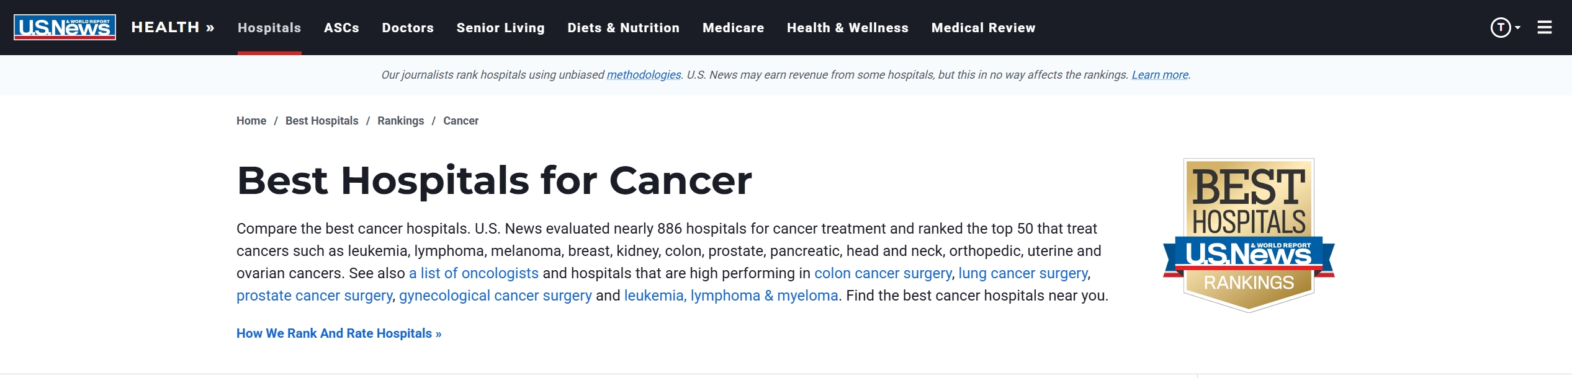Expand the HEALTH section menu
The height and width of the screenshot is (378, 1572).
(173, 27)
